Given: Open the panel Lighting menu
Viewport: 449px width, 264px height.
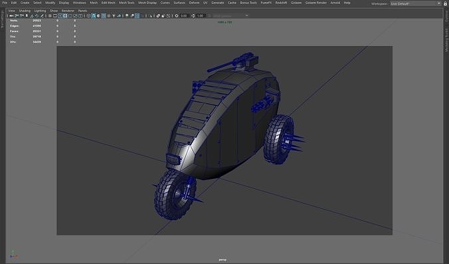Looking at the screenshot, I should point(40,11).
